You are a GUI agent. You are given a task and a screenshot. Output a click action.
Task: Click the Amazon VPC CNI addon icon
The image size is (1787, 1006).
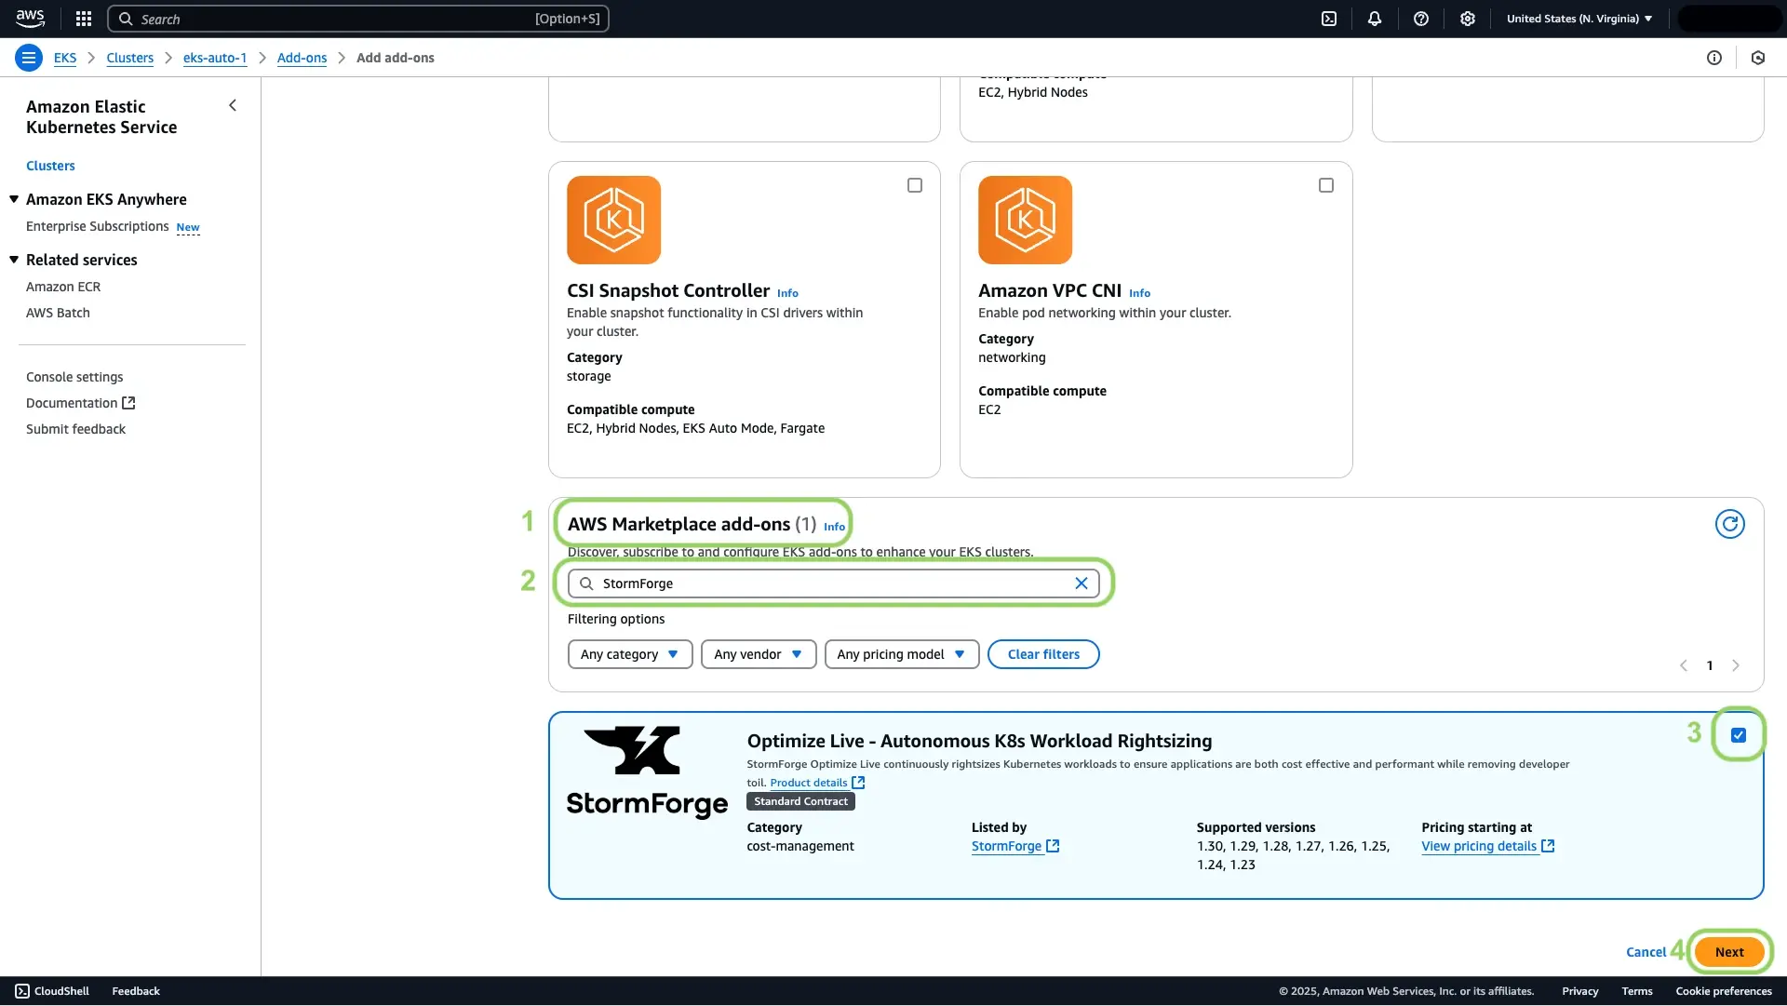[1024, 219]
